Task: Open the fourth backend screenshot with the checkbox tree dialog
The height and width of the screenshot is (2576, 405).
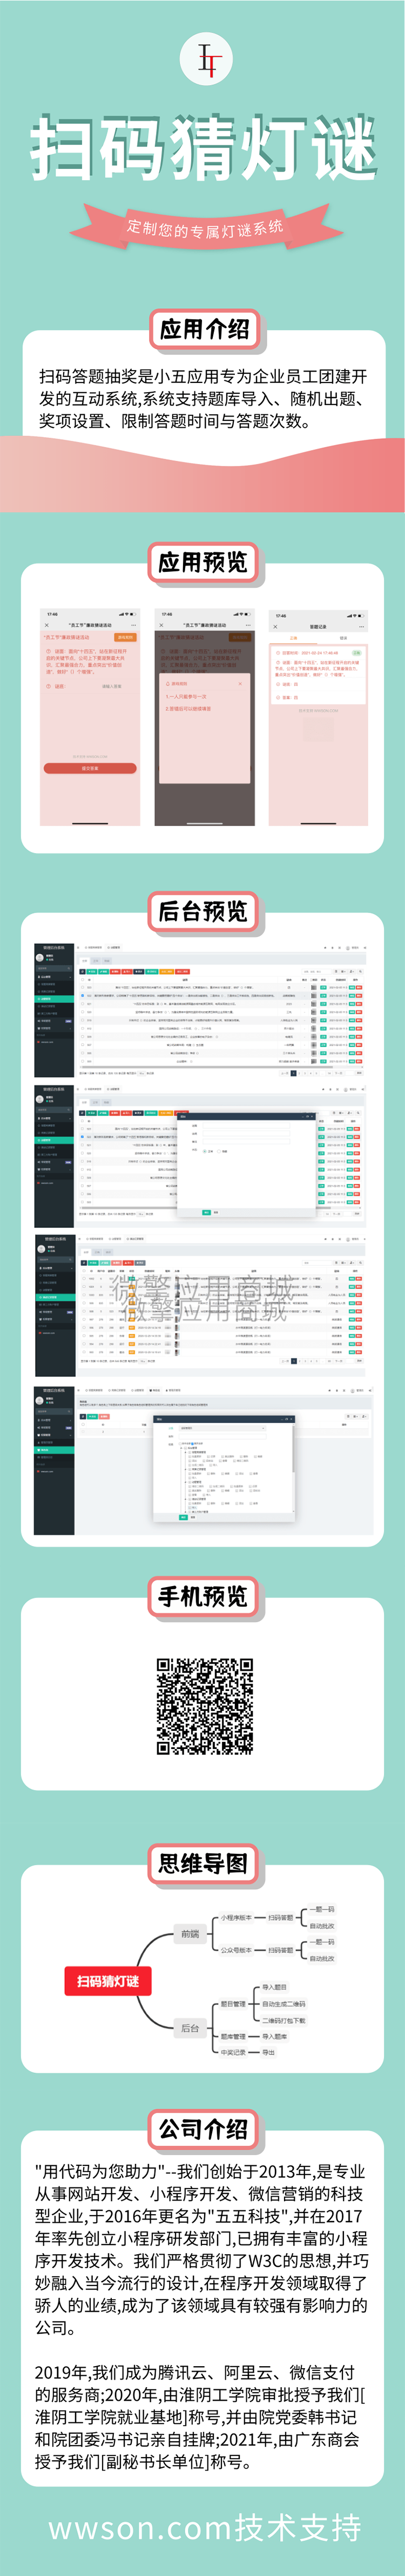Action: click(x=204, y=1460)
